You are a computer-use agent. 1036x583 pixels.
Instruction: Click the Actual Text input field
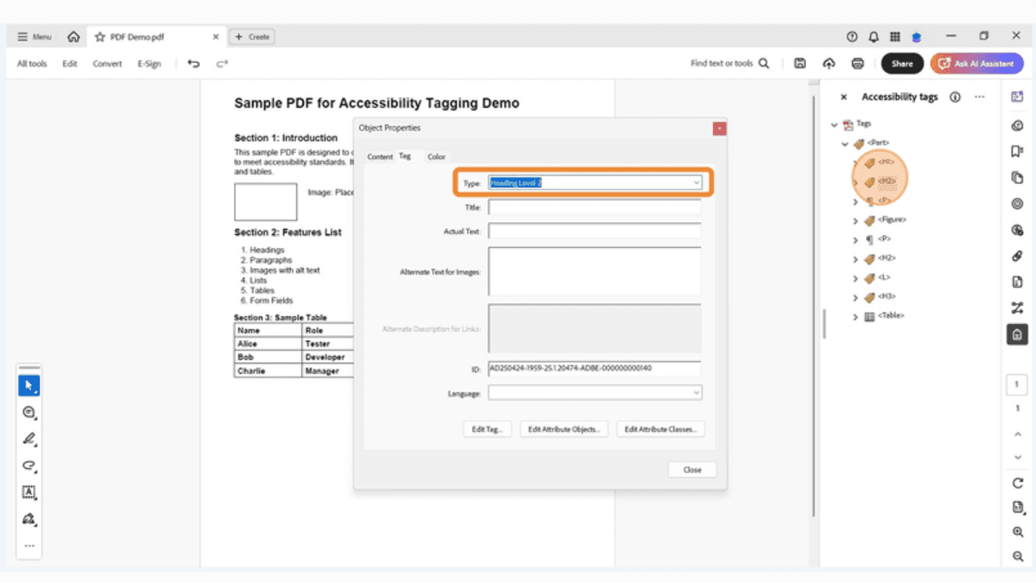pyautogui.click(x=595, y=231)
